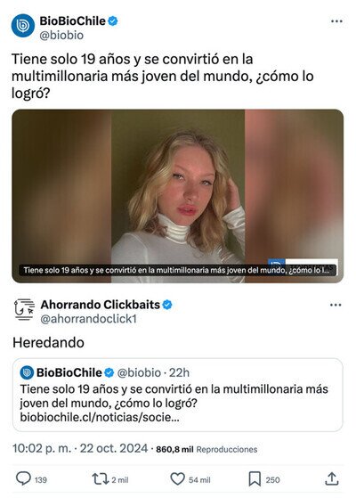Viewport: 356px width, 498px height.
Task: Bookmark the tweet with bookmark icon
Action: (255, 479)
